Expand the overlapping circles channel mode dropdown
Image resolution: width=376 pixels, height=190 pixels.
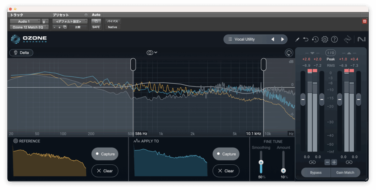click(152, 52)
